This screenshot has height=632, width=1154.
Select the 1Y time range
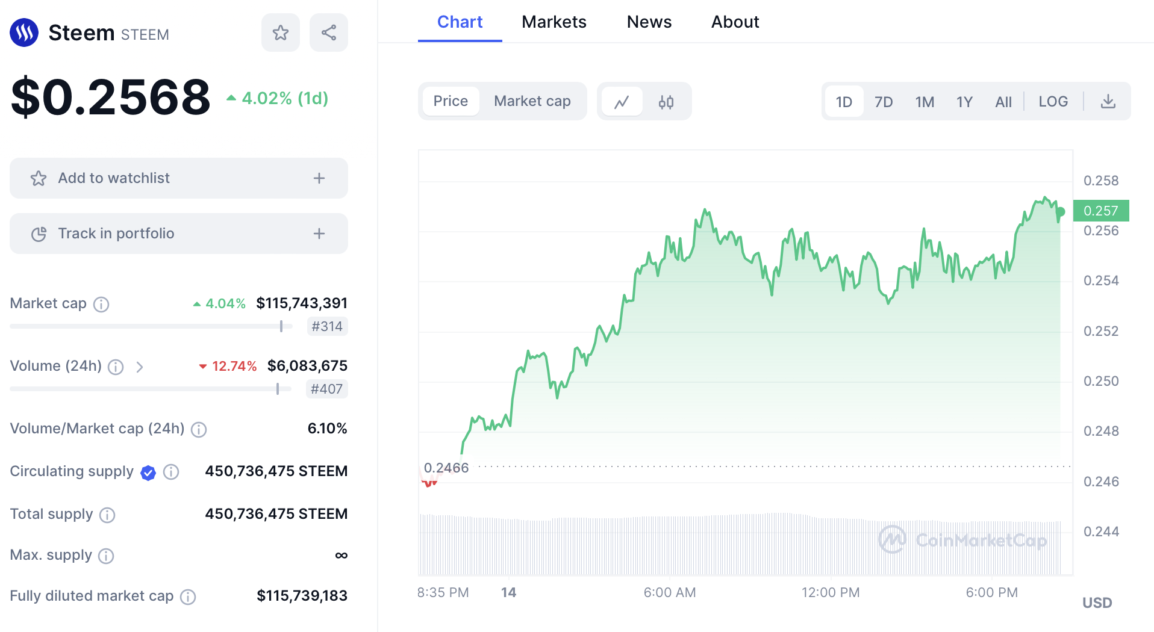pos(964,102)
